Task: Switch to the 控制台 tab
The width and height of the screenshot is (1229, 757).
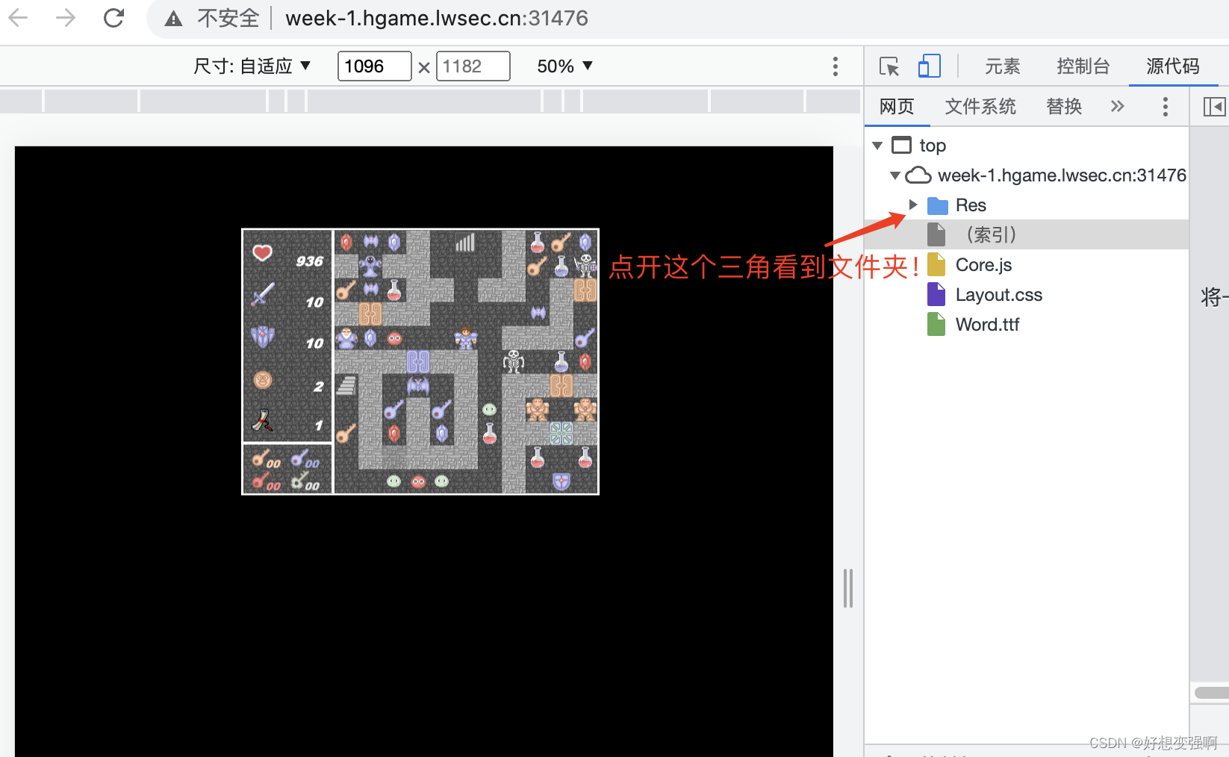Action: coord(1083,66)
